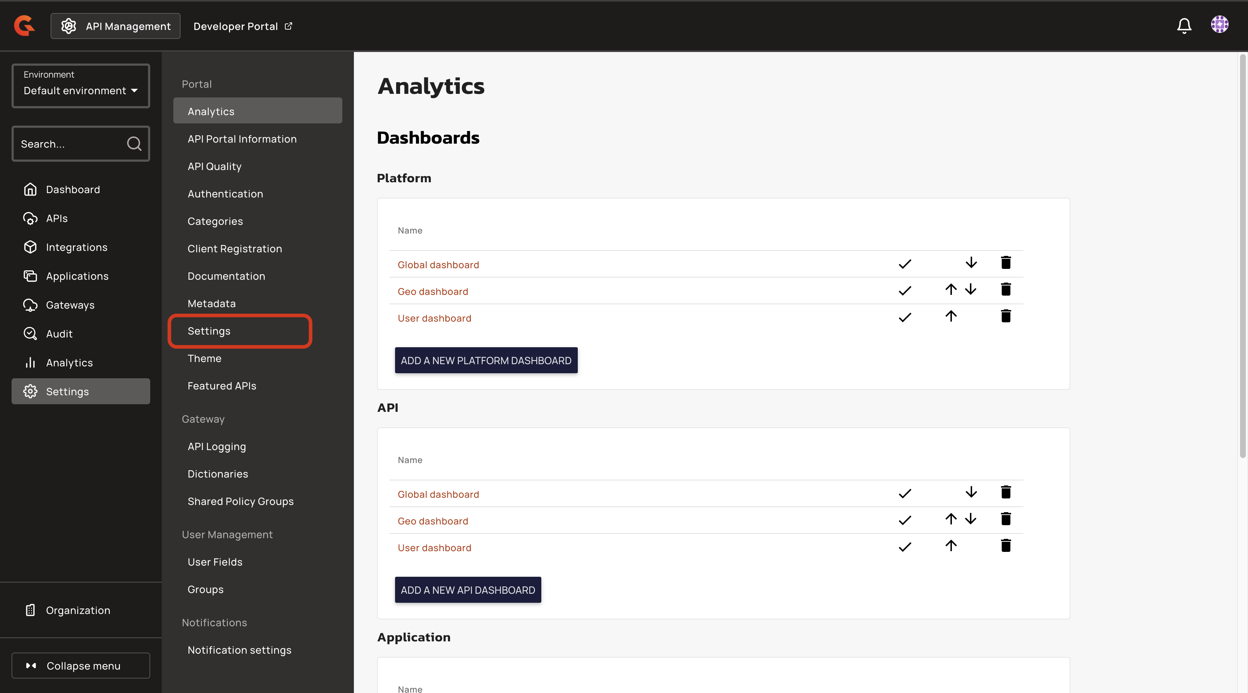Move API Global dashboard down

(x=970, y=493)
